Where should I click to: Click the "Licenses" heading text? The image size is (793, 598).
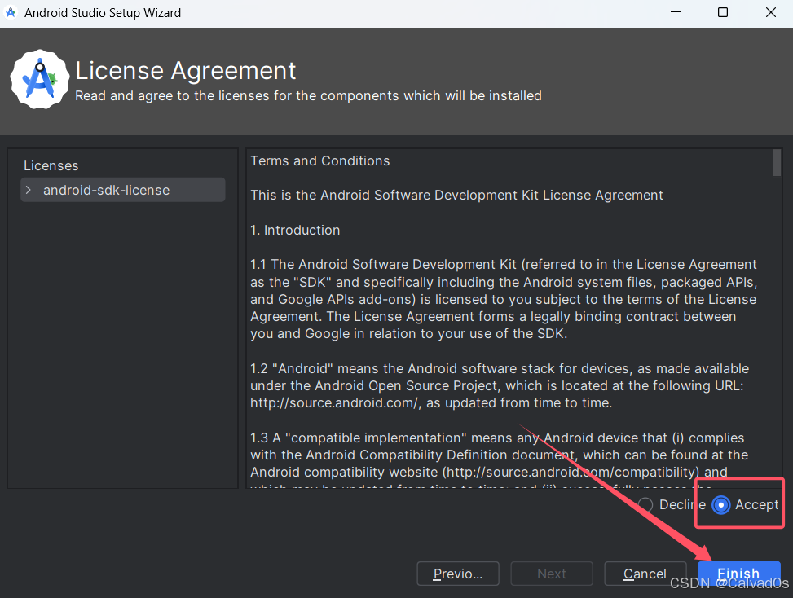coord(51,166)
